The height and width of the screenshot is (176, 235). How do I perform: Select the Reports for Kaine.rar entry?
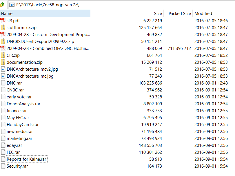26,159
